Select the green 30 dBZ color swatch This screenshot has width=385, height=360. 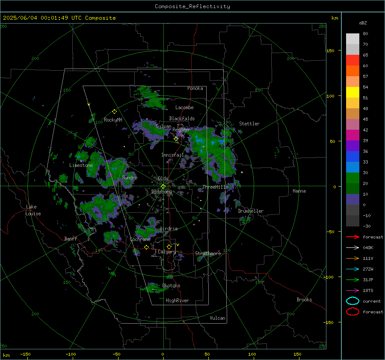pos(352,178)
